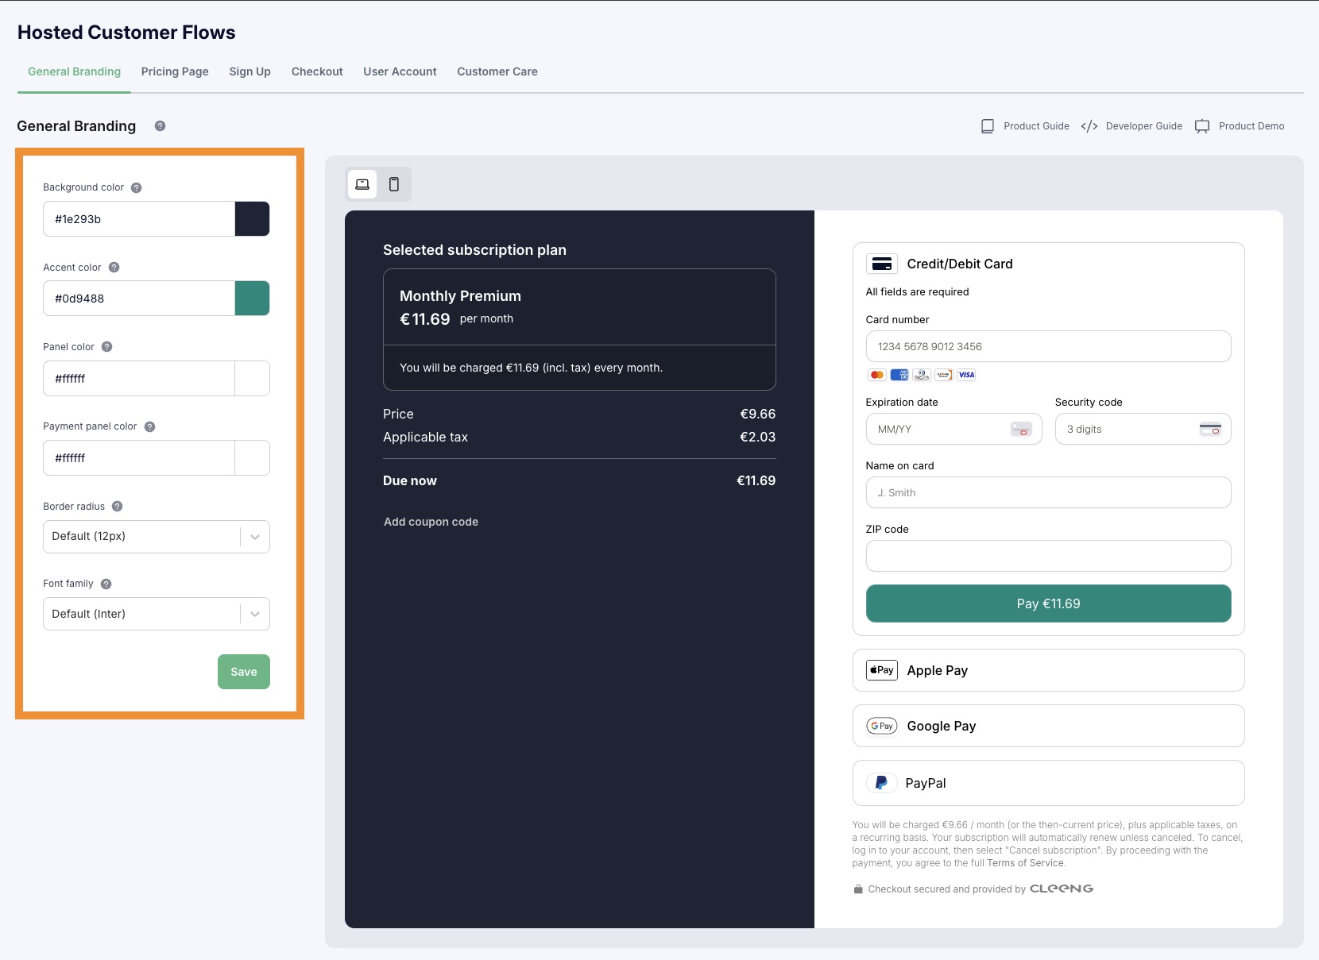
Task: Click the Name on card field
Action: 1048,492
